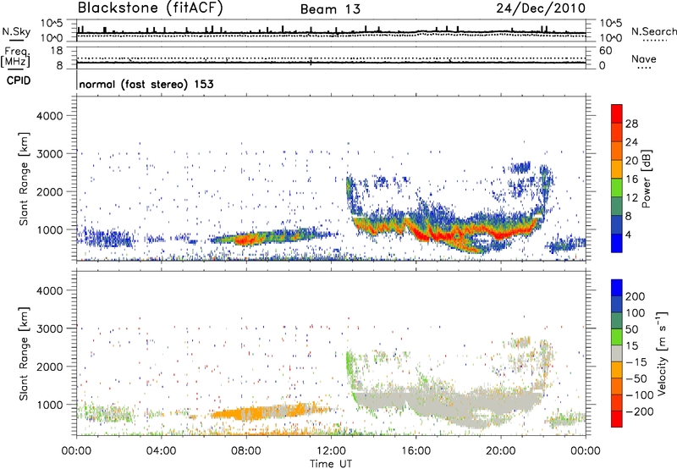Viewport: 677px width, 469px height.
Task: Select the velocity segment between -100 and -200
Action: pyautogui.click(x=617, y=403)
